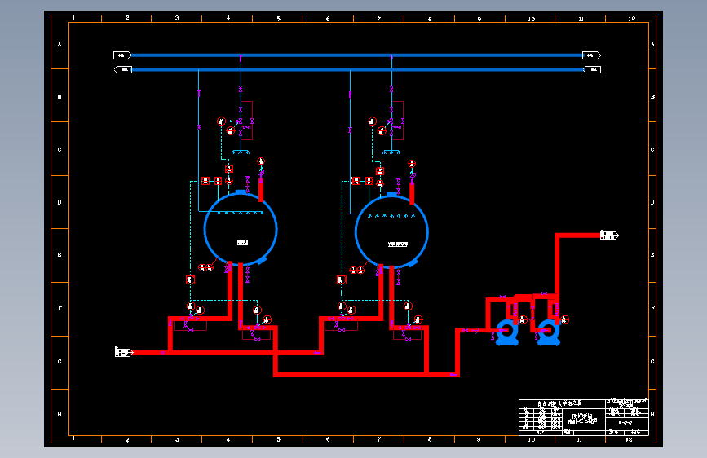The height and width of the screenshot is (458, 707).
Task: Select the spray nozzle manifold above left tank
Action: coord(241,152)
